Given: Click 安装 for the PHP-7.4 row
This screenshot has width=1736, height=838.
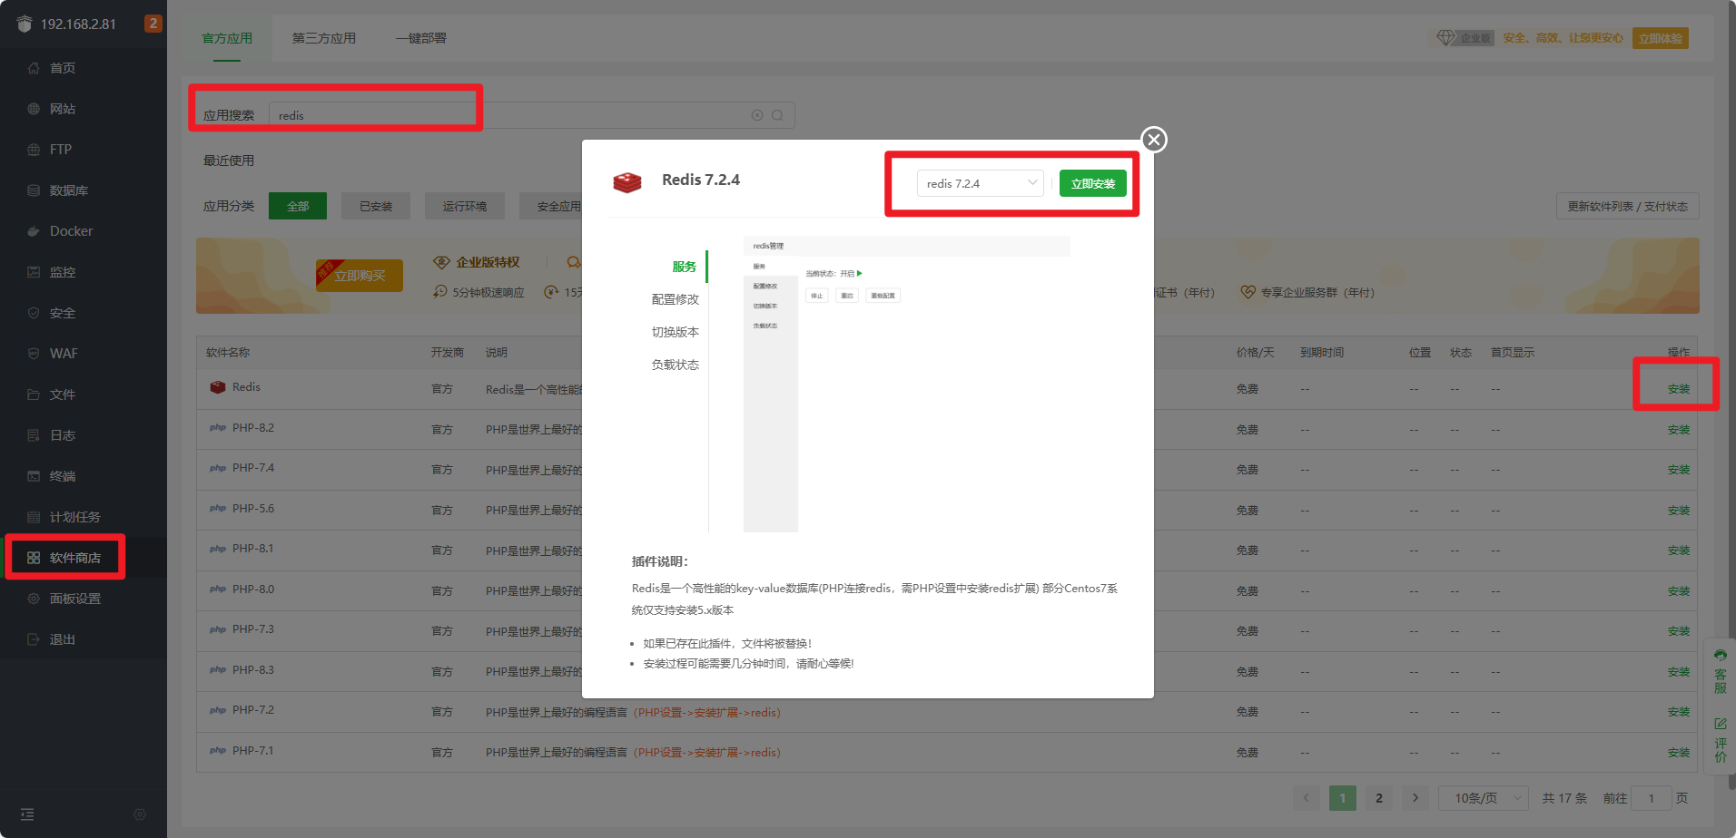Looking at the screenshot, I should 1679,470.
